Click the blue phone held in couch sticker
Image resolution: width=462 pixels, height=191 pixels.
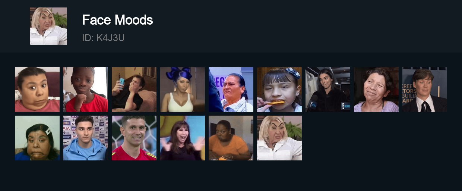click(x=122, y=81)
